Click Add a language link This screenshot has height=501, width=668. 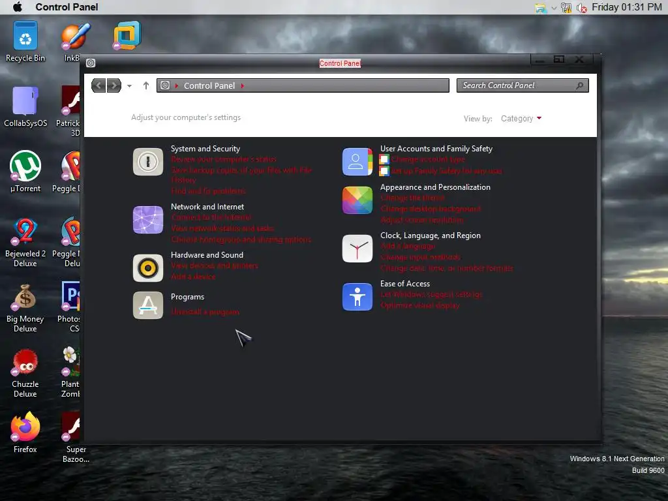408,246
